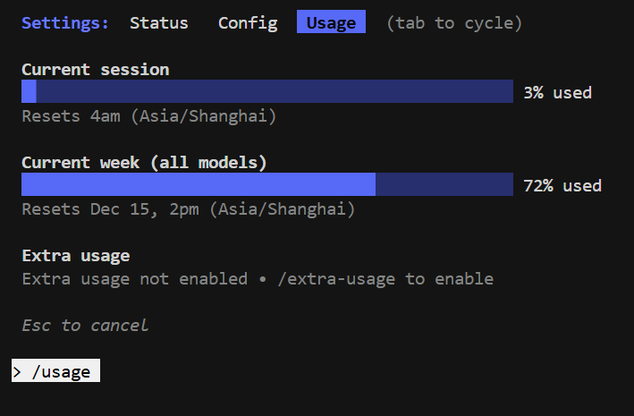Image resolution: width=634 pixels, height=416 pixels.
Task: Open the Config tab
Action: (x=248, y=23)
